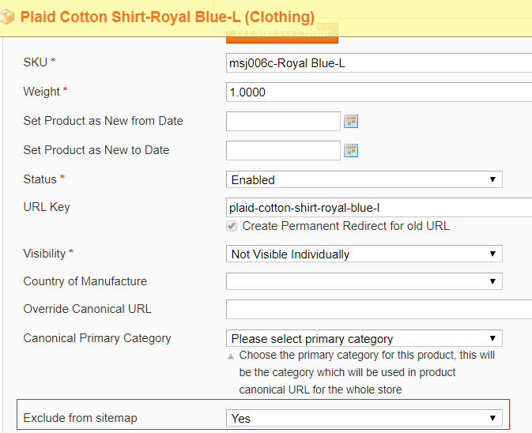This screenshot has height=433, width=532.
Task: Expand the Exclude from sitemap dropdown
Action: click(x=364, y=418)
